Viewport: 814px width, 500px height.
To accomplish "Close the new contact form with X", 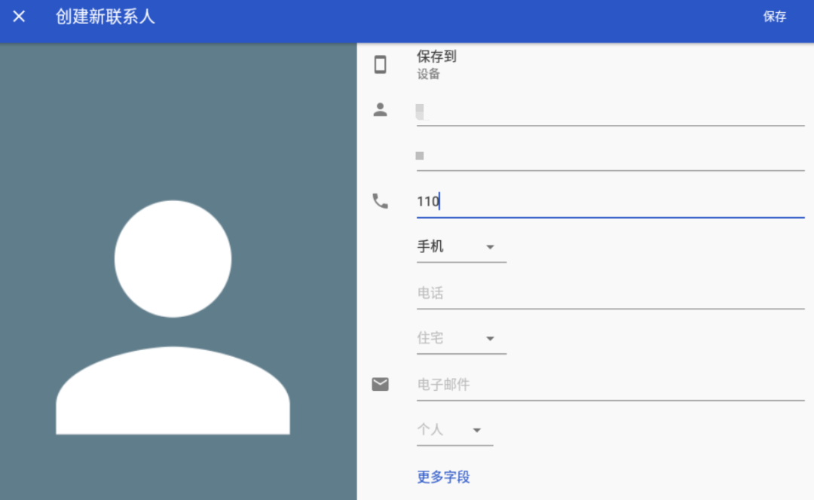I will (19, 17).
